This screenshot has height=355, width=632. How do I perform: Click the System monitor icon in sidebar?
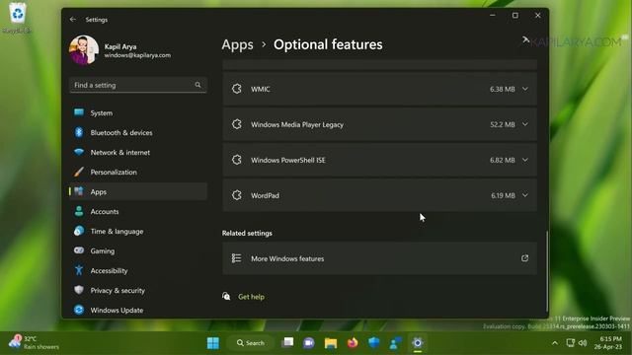point(79,112)
